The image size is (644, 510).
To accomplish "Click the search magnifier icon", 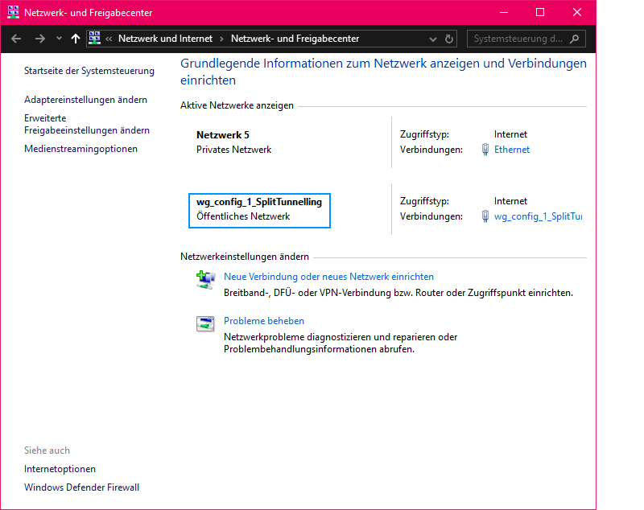I will [x=574, y=39].
